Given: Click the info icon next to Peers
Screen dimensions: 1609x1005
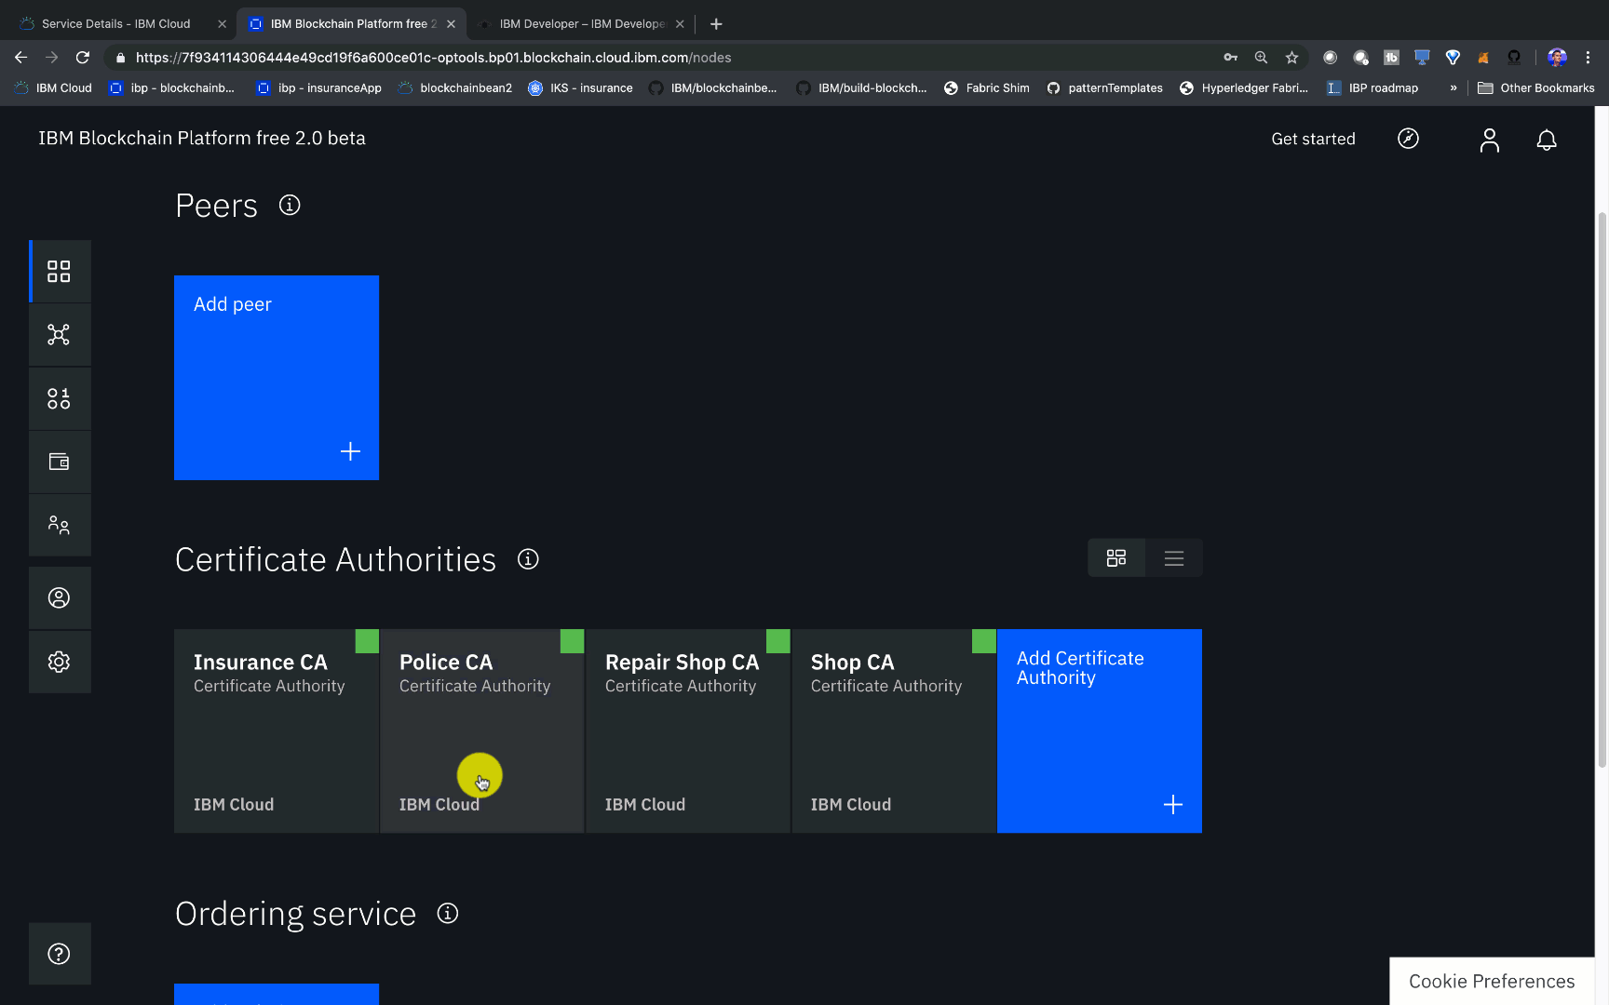Looking at the screenshot, I should [290, 205].
